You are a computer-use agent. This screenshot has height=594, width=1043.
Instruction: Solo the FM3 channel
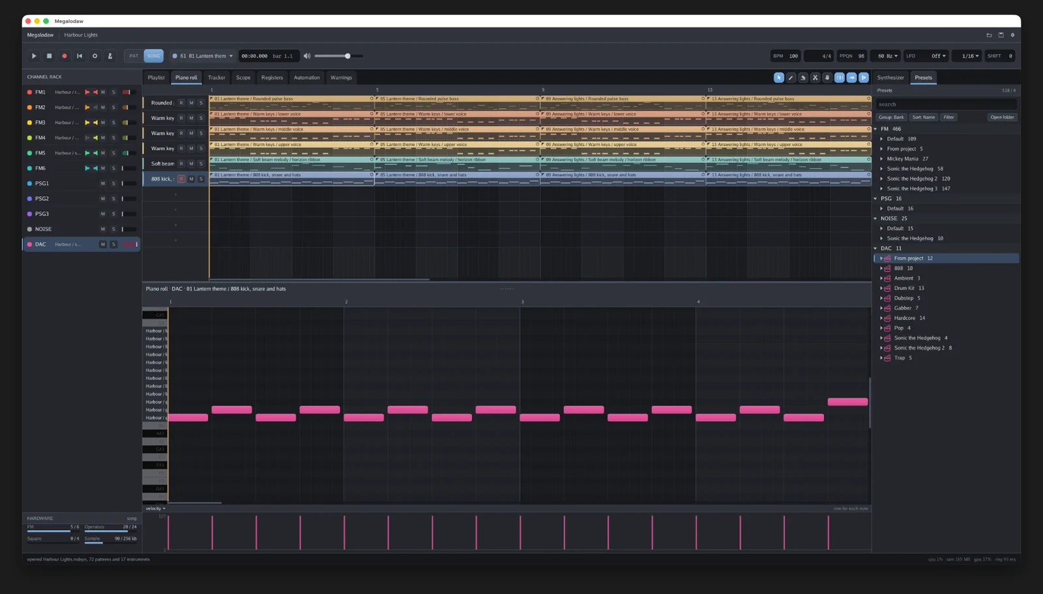click(113, 123)
